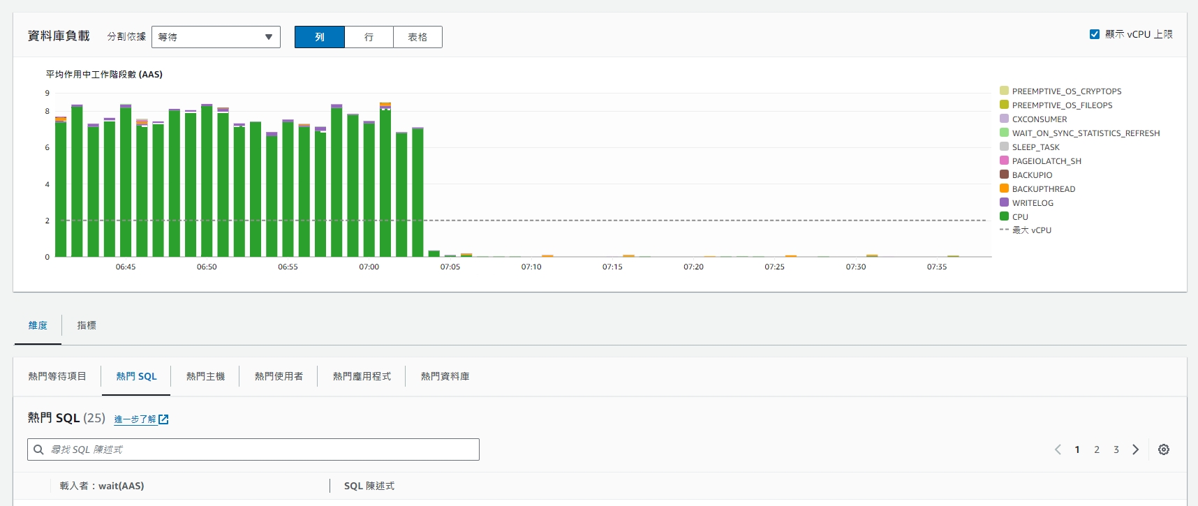Open the 分割依據 dropdown showing 等待
Viewport: 1198px width, 506px height.
[x=216, y=37]
